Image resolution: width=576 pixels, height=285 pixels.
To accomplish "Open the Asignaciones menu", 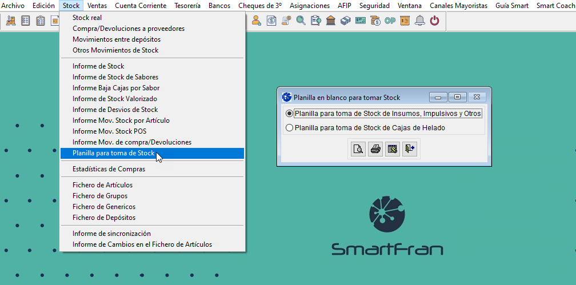I will click(310, 6).
